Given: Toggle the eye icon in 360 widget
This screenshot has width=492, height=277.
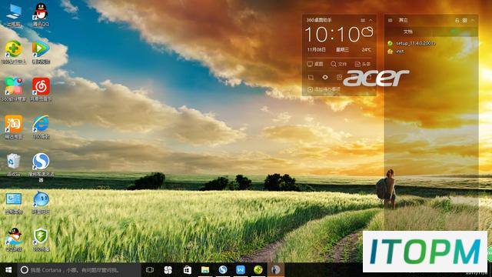Looking at the screenshot, I should point(325,77).
